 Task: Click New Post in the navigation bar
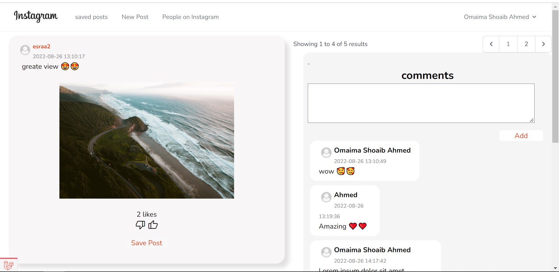(x=135, y=17)
